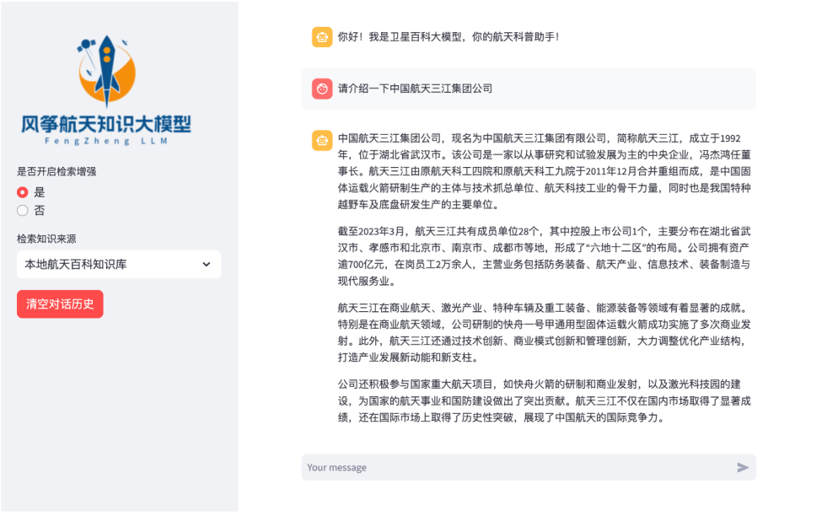Image resolution: width=838 pixels, height=516 pixels.
Task: Click the 是否开启检索增强 label
Action: pyautogui.click(x=56, y=171)
